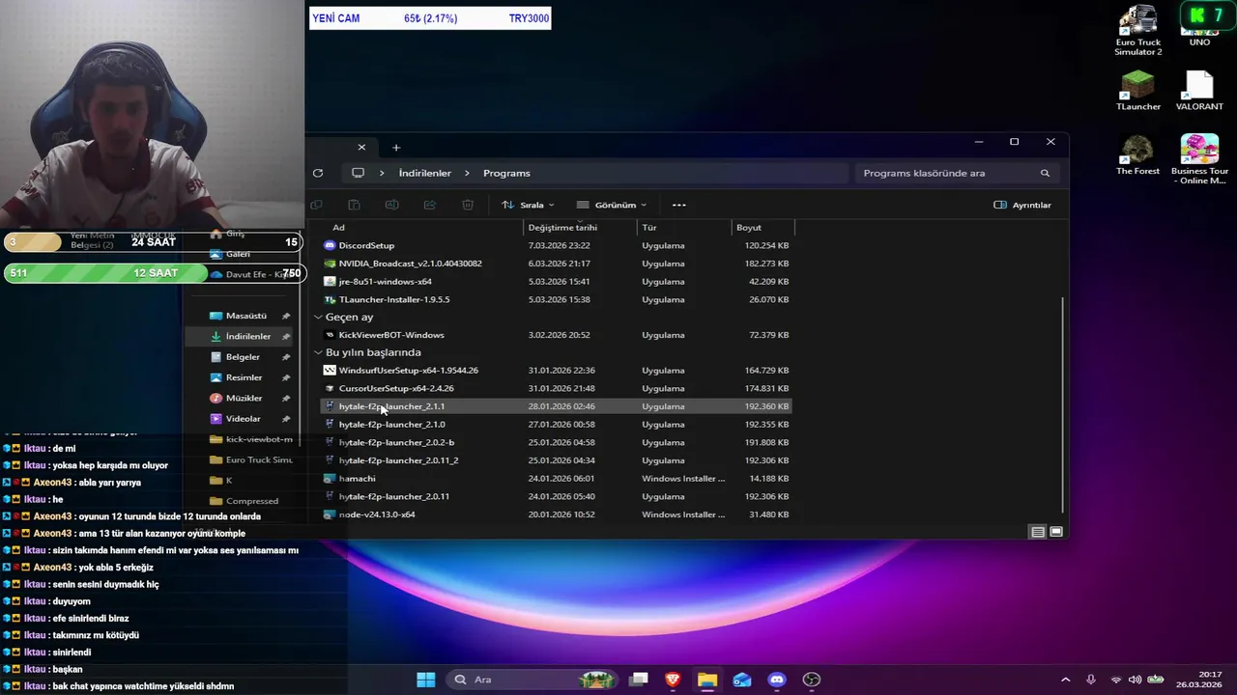This screenshot has width=1237, height=695.
Task: Select the hamachi installer file
Action: [556, 479]
